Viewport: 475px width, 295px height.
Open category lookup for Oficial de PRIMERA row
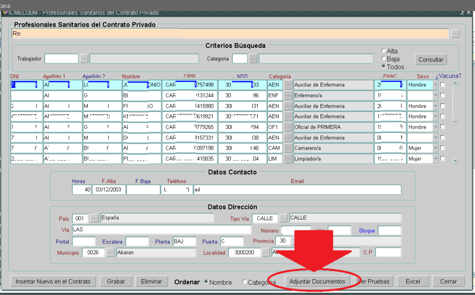point(288,127)
